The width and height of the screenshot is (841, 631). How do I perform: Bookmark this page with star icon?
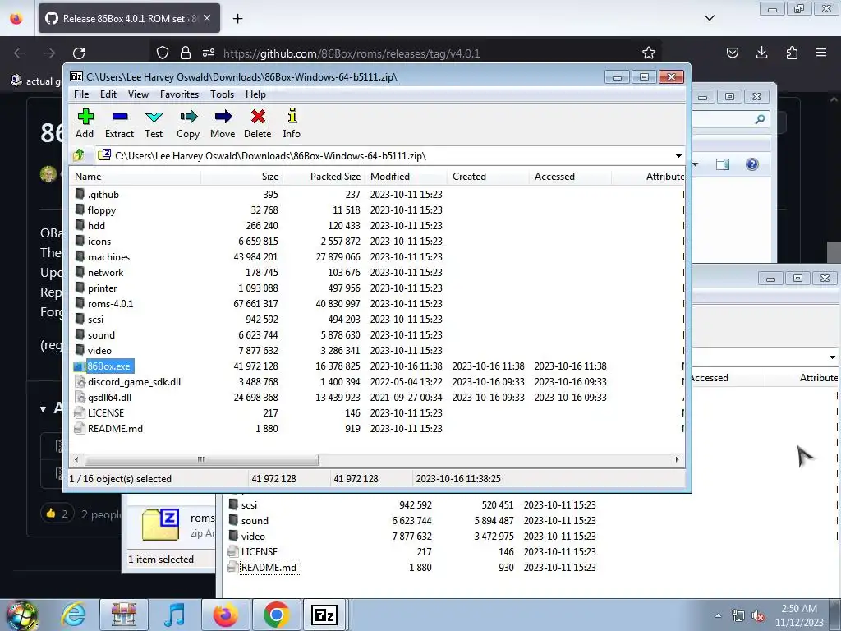tap(649, 53)
